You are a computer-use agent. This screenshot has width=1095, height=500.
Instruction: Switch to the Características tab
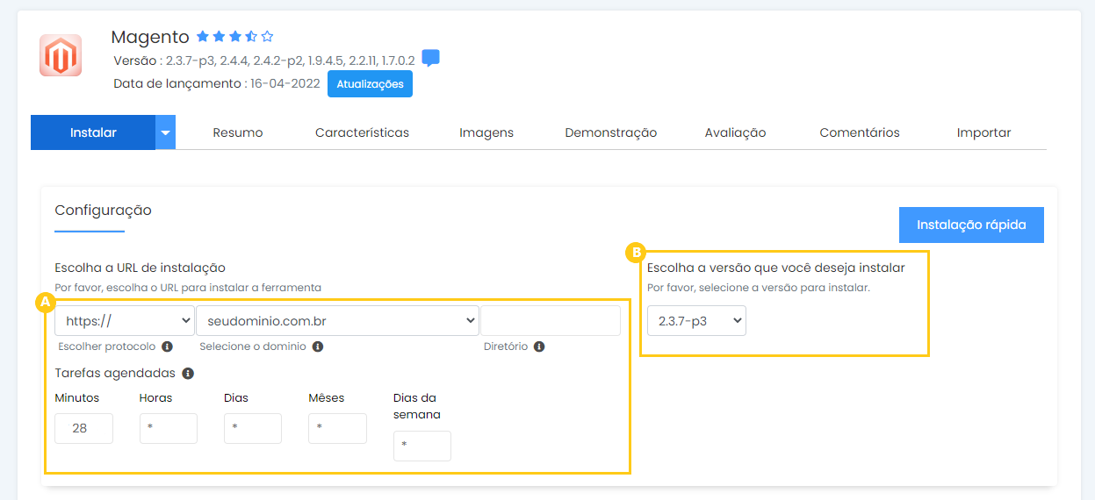pos(362,132)
